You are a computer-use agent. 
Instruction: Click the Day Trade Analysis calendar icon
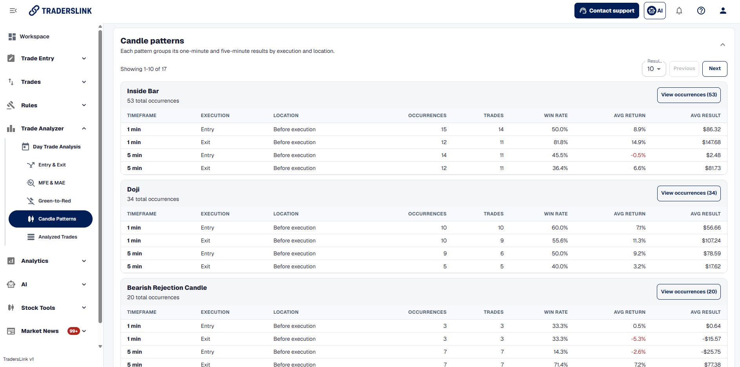pyautogui.click(x=26, y=146)
